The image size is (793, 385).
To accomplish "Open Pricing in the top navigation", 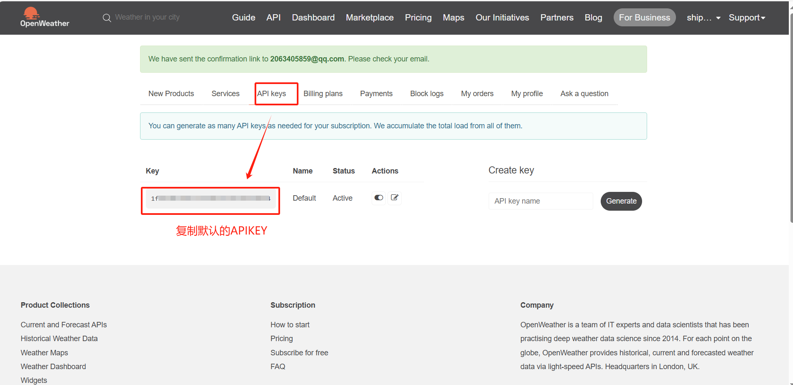I will (x=418, y=18).
